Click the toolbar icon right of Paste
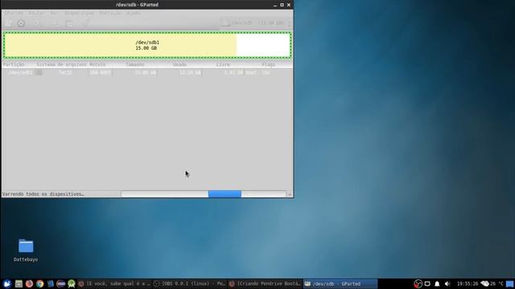Screen dimensions: 515x289 pos(85,23)
